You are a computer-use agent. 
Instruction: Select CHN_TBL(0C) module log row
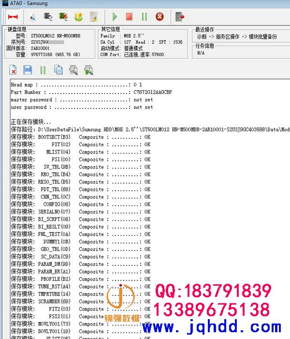coord(81,197)
